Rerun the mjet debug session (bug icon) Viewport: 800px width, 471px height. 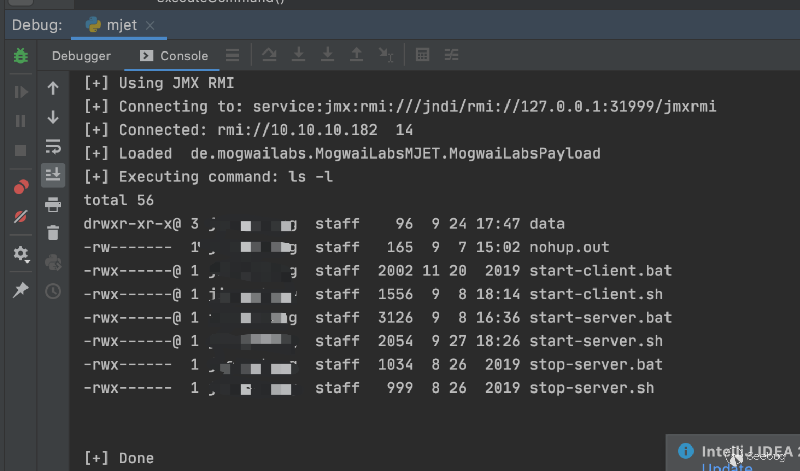click(21, 56)
